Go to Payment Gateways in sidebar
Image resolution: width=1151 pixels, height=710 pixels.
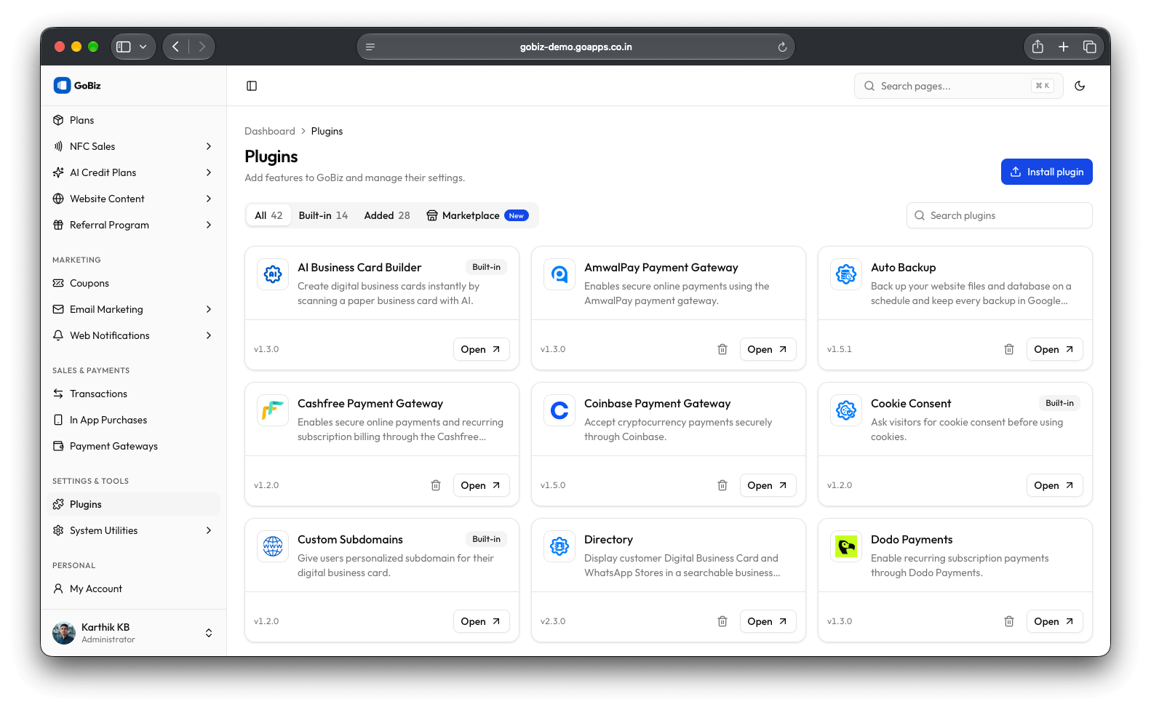[x=133, y=446]
